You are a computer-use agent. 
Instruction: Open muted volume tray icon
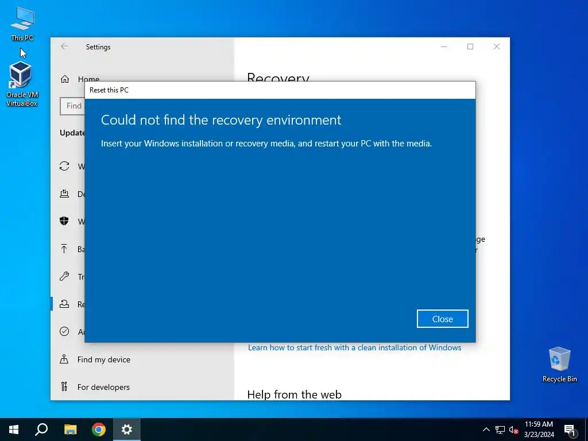513,430
